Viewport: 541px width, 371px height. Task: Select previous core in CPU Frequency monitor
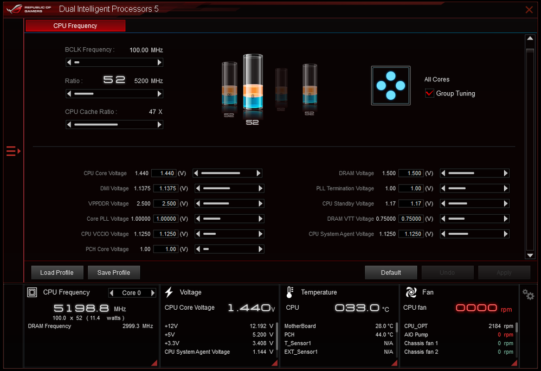112,293
